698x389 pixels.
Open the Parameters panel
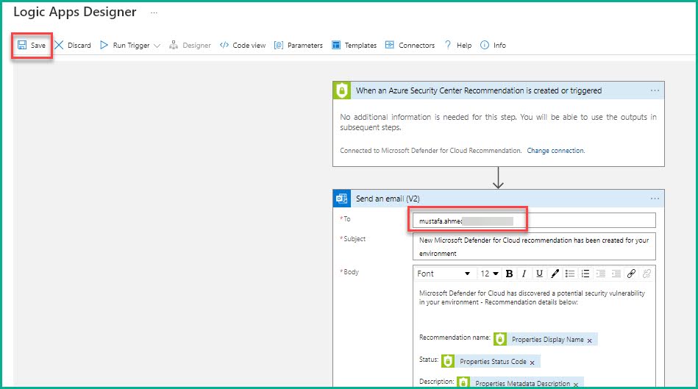[299, 46]
